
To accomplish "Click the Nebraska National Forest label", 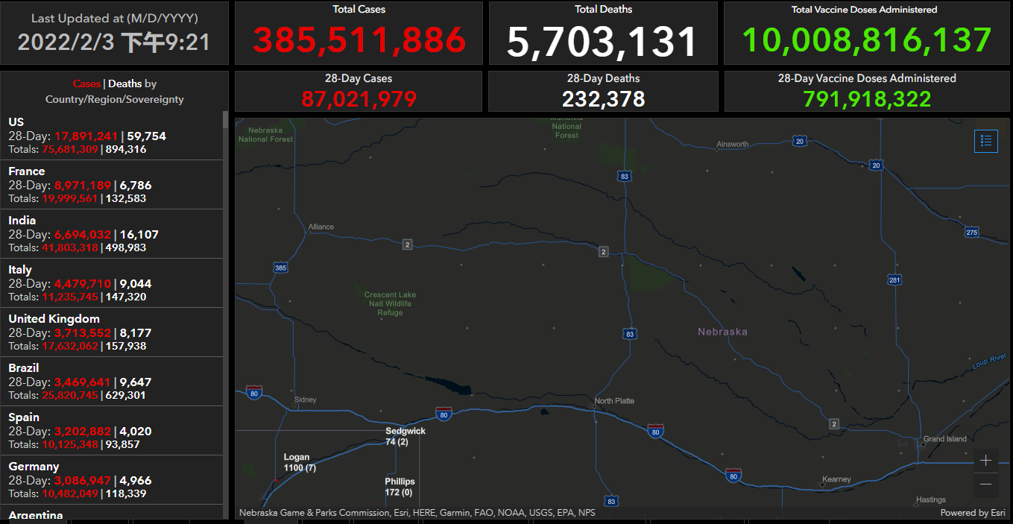I will pos(265,134).
